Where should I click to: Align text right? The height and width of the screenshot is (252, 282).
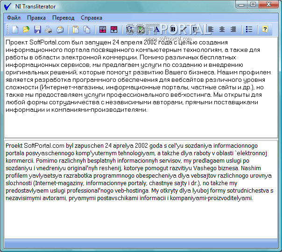[233, 29]
